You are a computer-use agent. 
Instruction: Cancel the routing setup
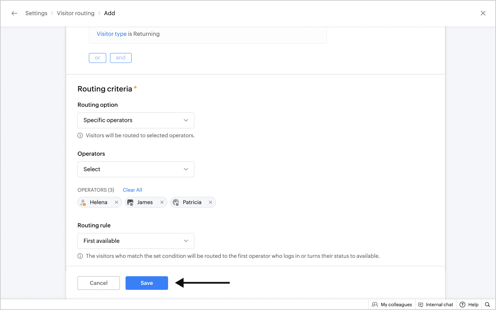coord(99,283)
